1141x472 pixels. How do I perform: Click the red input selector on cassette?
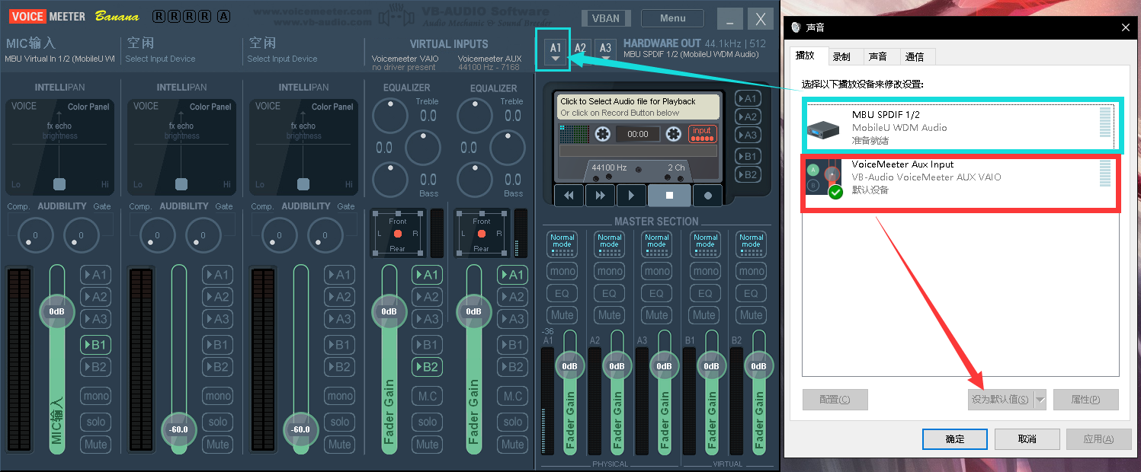(702, 134)
